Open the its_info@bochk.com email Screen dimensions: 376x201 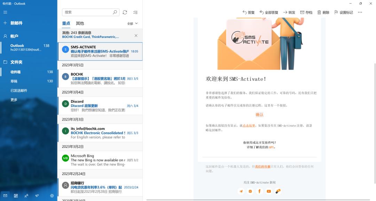pos(100,133)
